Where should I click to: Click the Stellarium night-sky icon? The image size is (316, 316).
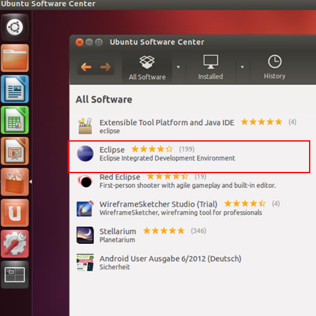click(x=85, y=235)
